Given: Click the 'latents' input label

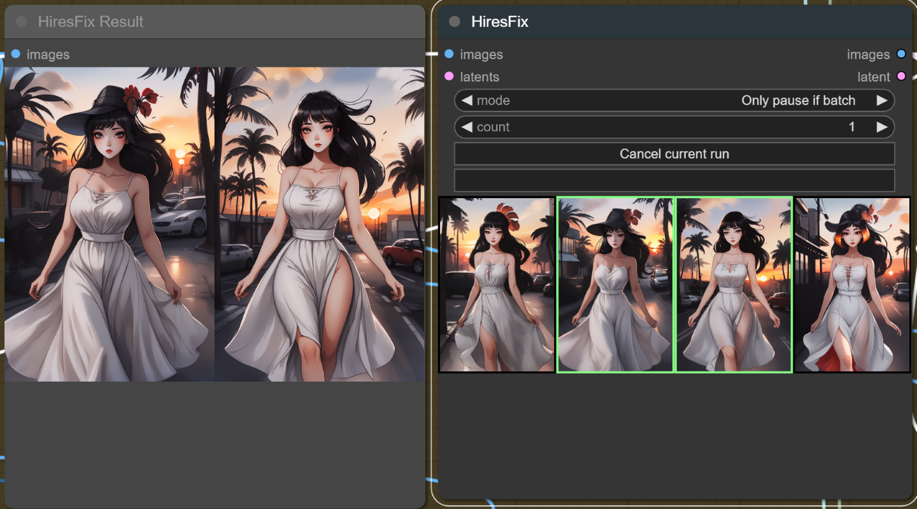Looking at the screenshot, I should tap(480, 77).
